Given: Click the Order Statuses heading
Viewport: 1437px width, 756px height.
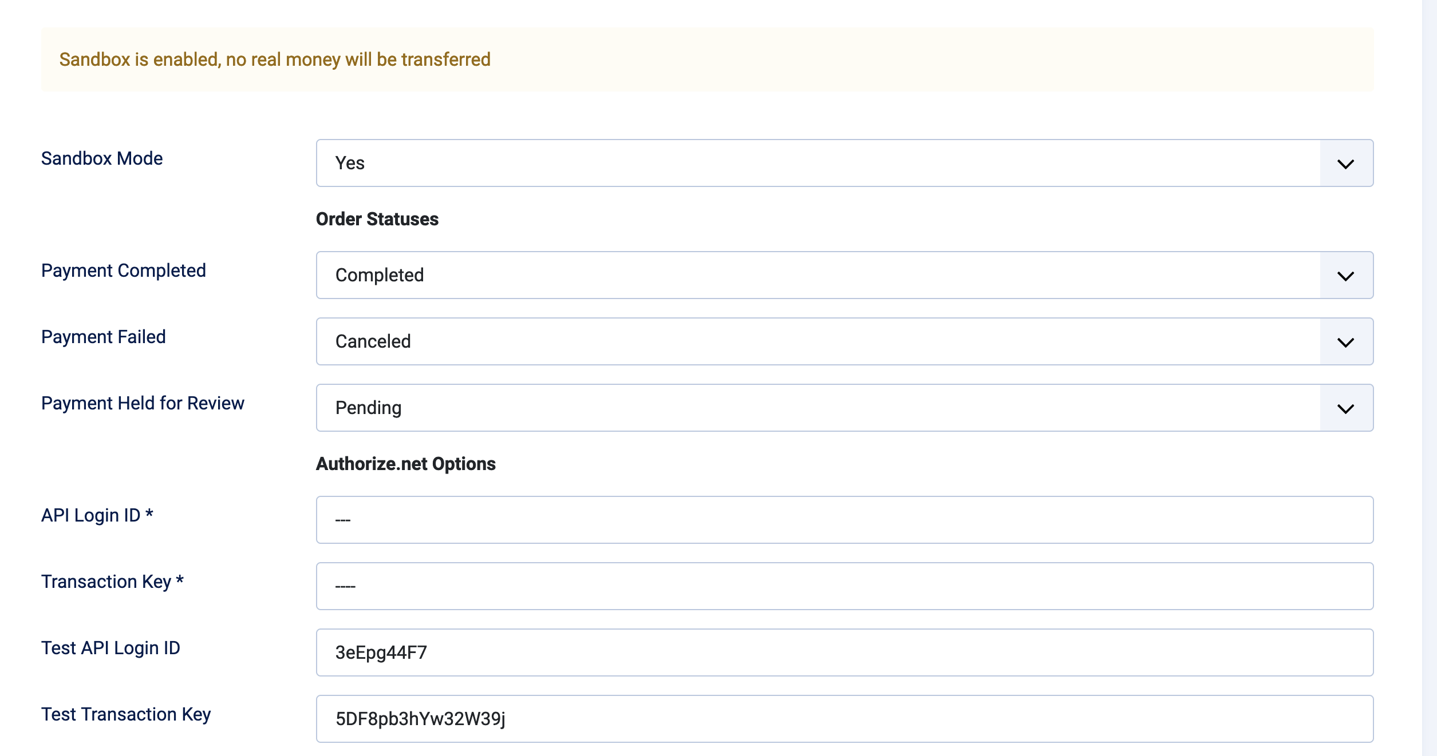Looking at the screenshot, I should click(x=377, y=219).
